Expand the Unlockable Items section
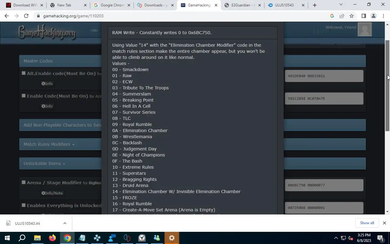Viewport: 390px width, 244px height. (x=44, y=163)
